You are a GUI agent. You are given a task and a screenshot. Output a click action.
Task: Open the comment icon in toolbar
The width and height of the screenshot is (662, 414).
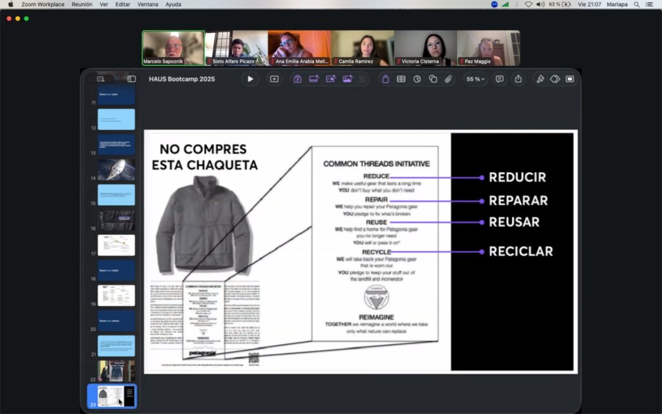coord(500,79)
